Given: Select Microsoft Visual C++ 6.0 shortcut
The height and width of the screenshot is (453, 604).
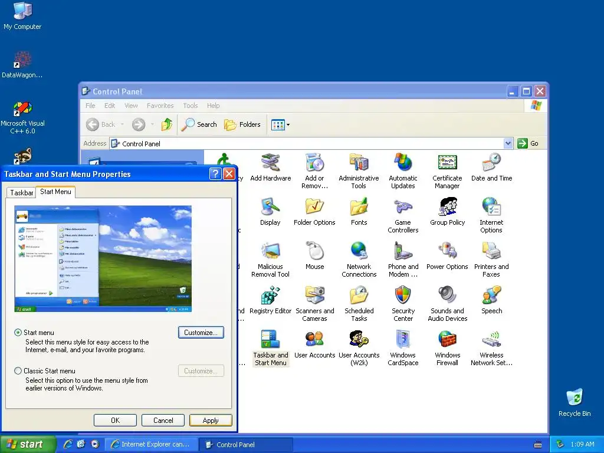Looking at the screenshot, I should click(22, 117).
